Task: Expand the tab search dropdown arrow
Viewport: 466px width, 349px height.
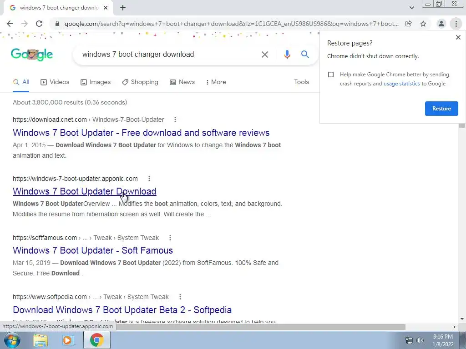Action: pos(411,8)
